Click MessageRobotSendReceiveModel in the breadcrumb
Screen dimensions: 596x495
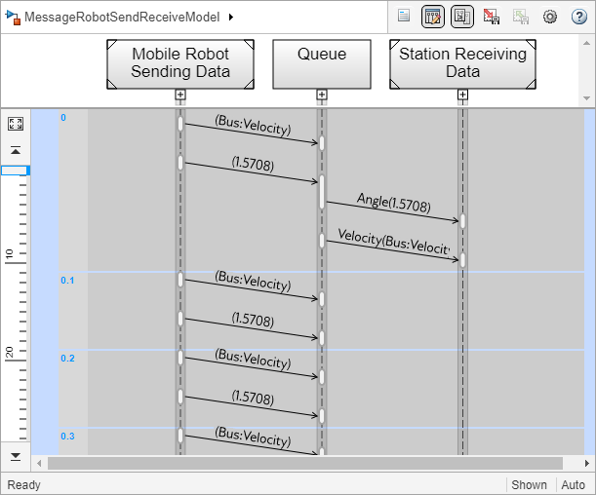point(122,17)
